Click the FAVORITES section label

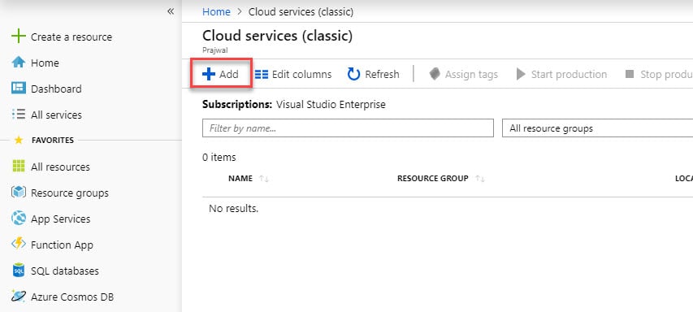point(53,140)
